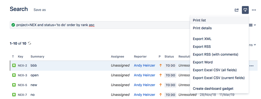Sort by the P priority column header
This screenshot has height=99, width=261.
(x=160, y=57)
